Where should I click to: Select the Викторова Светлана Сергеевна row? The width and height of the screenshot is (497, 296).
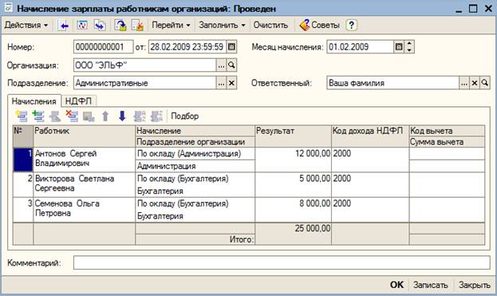click(249, 185)
